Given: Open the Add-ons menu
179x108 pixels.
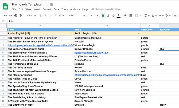Looking at the screenshot, I should tap(75, 9).
